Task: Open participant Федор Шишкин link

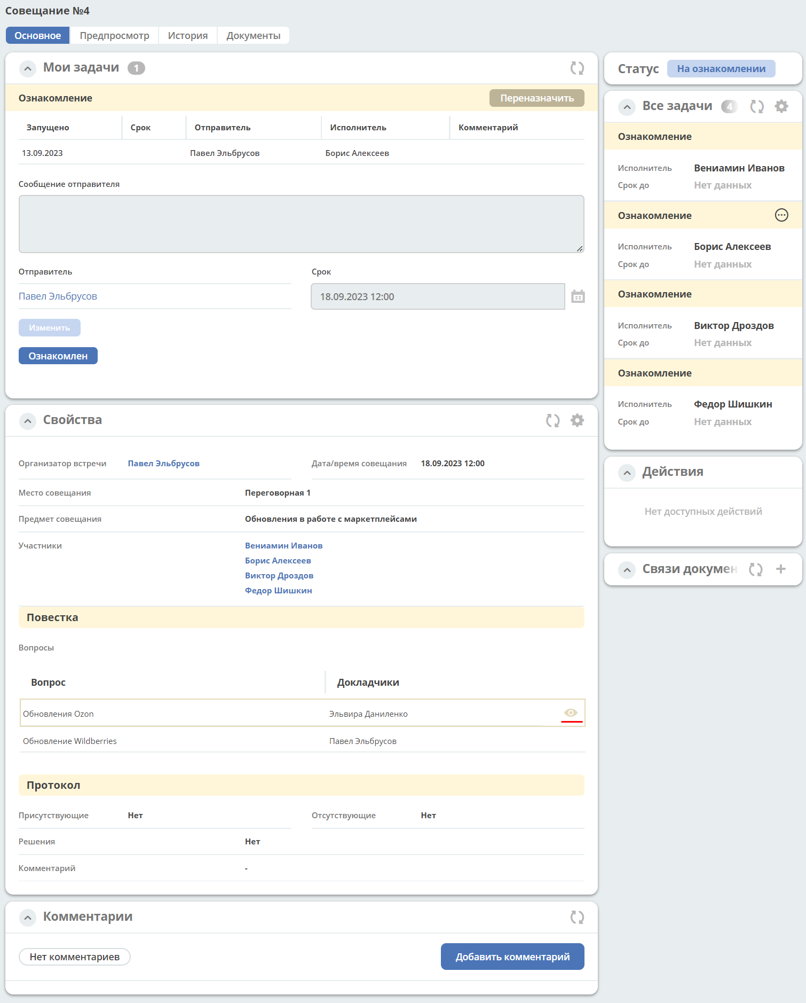Action: click(x=279, y=591)
